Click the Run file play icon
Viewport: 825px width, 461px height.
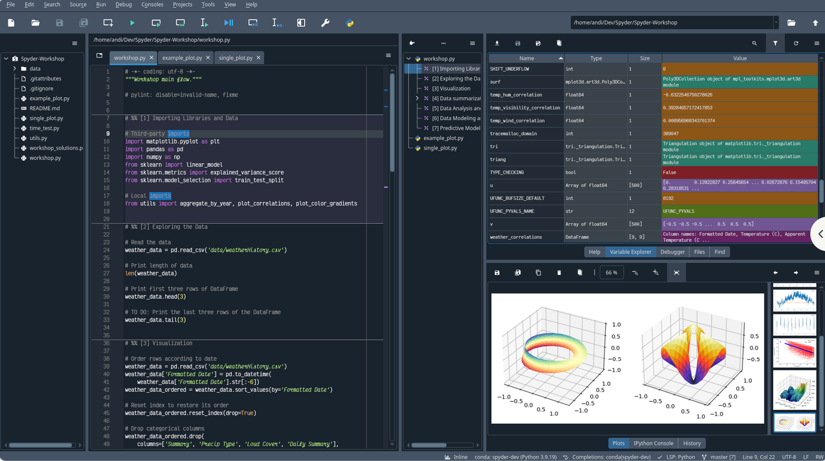(x=132, y=23)
